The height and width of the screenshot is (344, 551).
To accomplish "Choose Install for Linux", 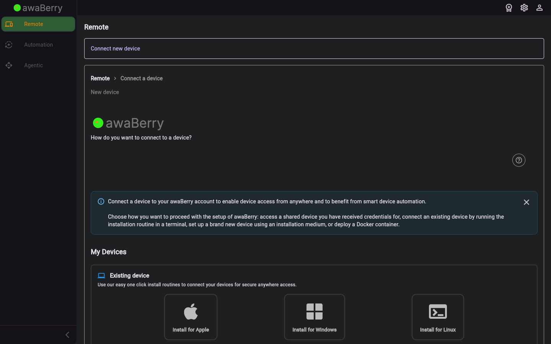I will [x=438, y=317].
